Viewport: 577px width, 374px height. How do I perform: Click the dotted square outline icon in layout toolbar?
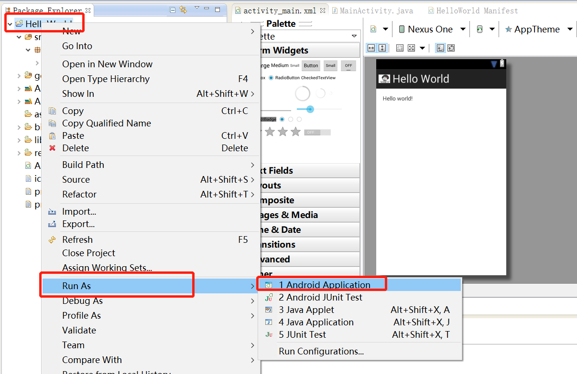coord(400,48)
